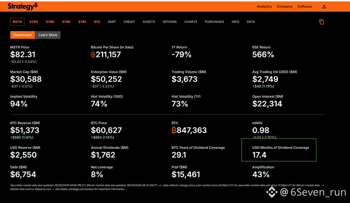The height and width of the screenshot is (203, 350).
Task: Click the Implied Volatility value 94%
Action: tap(19, 104)
